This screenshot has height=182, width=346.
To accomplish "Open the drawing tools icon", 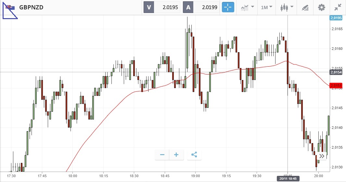I will 305,7.
